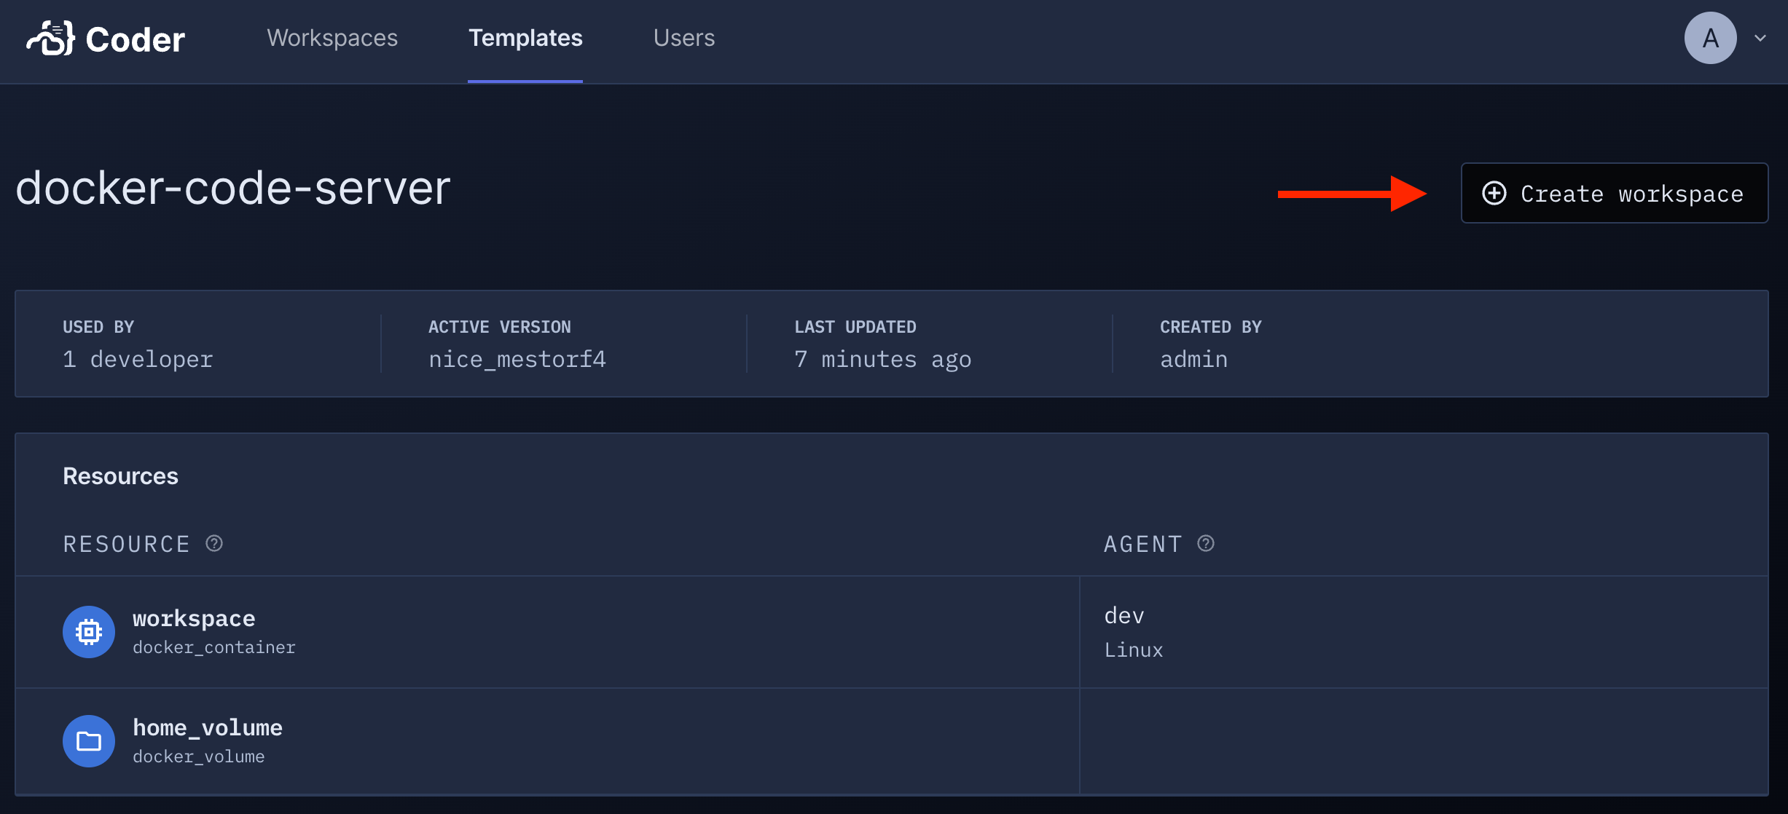This screenshot has width=1788, height=814.
Task: Click the RESOURCE column header
Action: coord(127,544)
